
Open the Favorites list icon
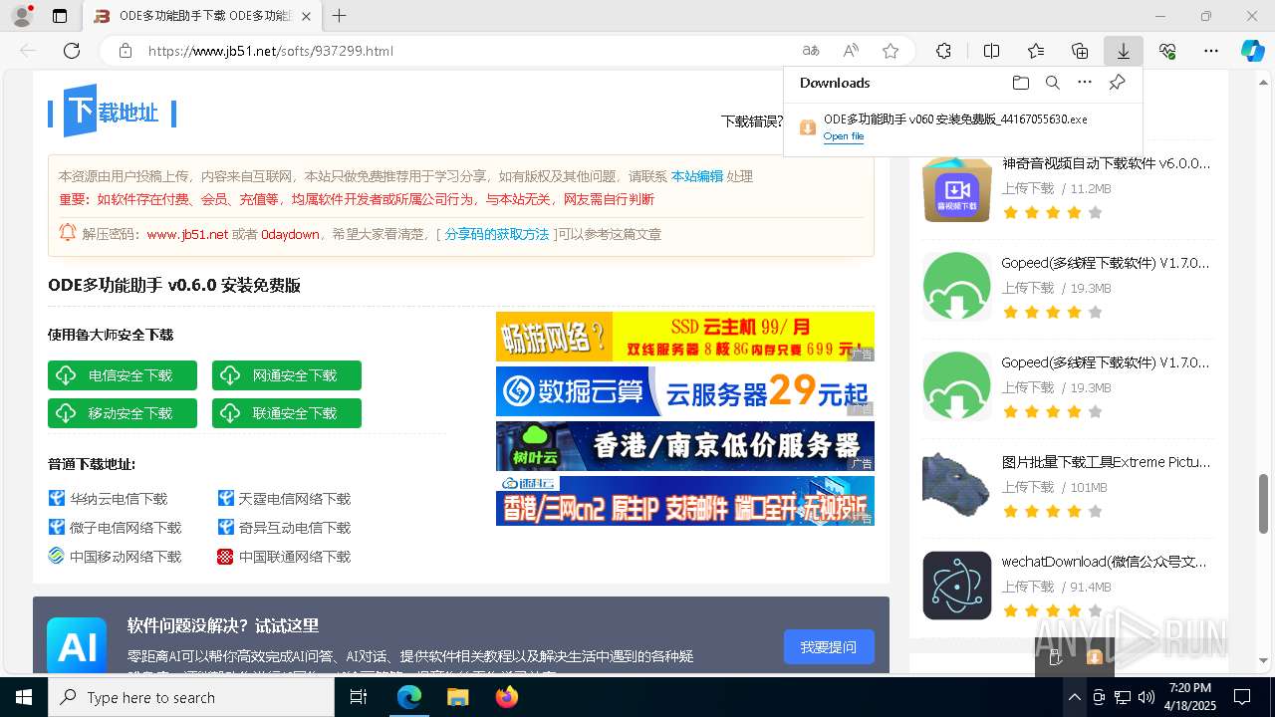pyautogui.click(x=1036, y=51)
